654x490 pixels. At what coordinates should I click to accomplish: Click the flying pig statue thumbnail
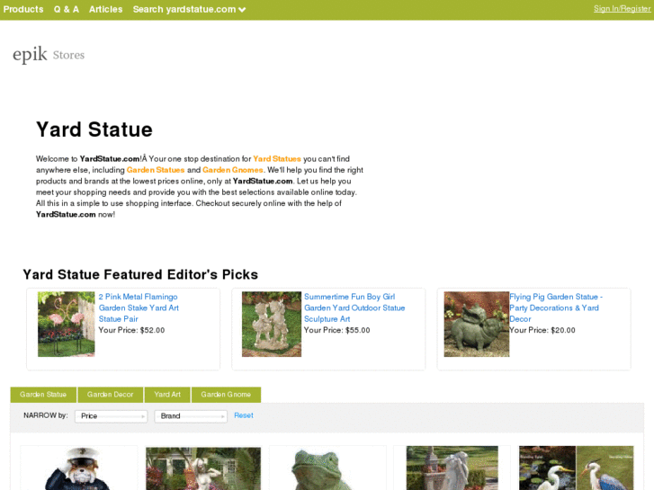tap(476, 324)
